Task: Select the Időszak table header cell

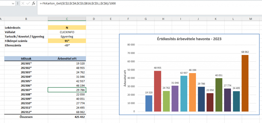Action: coord(26,59)
